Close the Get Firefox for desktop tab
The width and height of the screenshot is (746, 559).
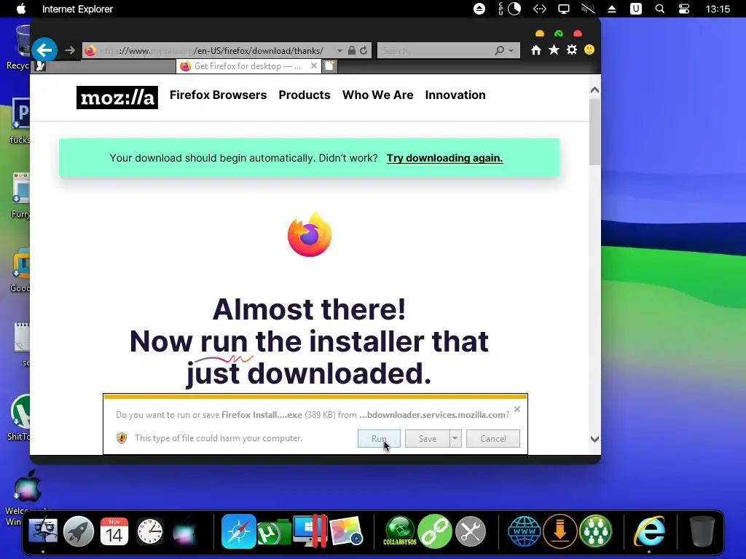pyautogui.click(x=314, y=66)
